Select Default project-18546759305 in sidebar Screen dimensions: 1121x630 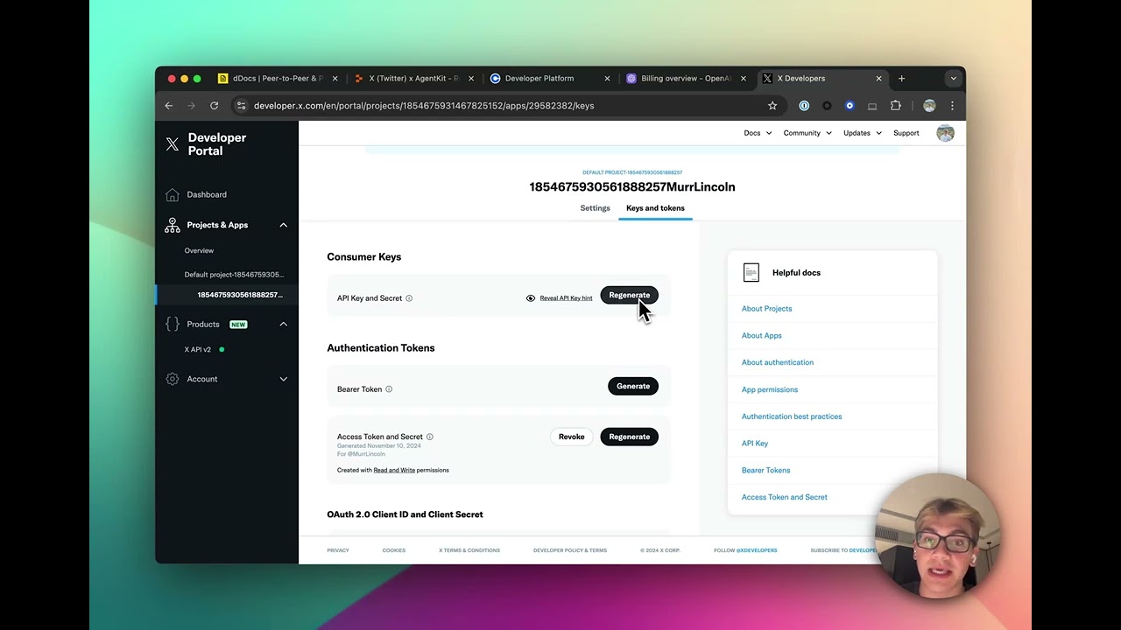234,275
